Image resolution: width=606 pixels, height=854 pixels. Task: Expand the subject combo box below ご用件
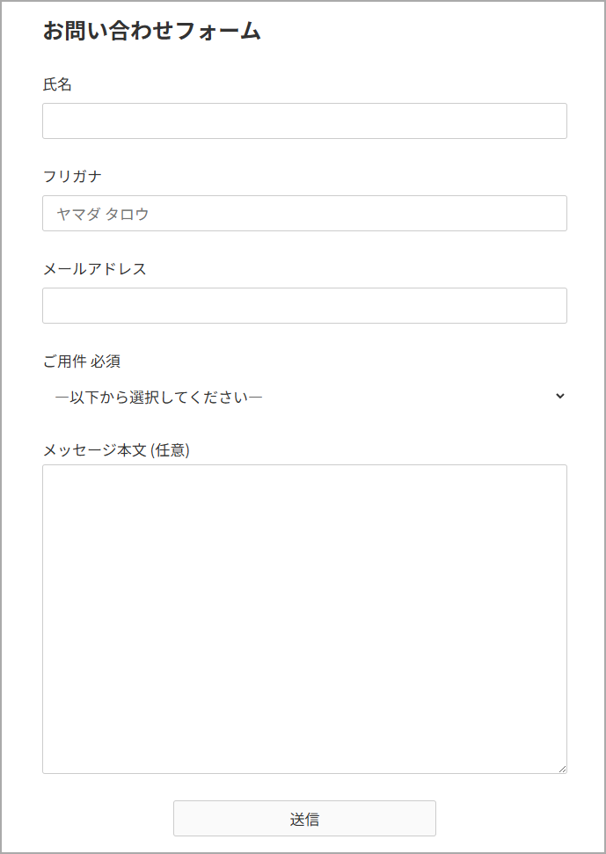tap(304, 398)
